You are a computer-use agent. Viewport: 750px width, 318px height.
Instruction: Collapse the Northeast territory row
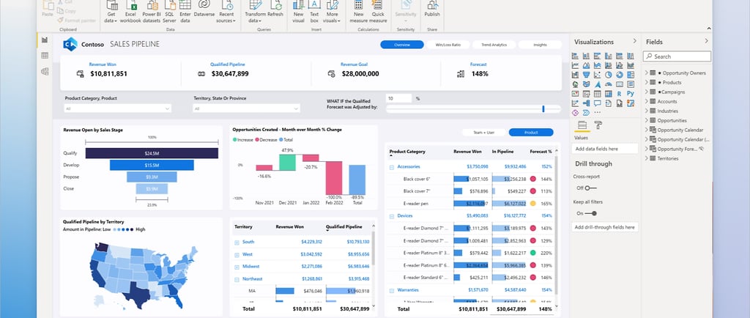tap(237, 279)
